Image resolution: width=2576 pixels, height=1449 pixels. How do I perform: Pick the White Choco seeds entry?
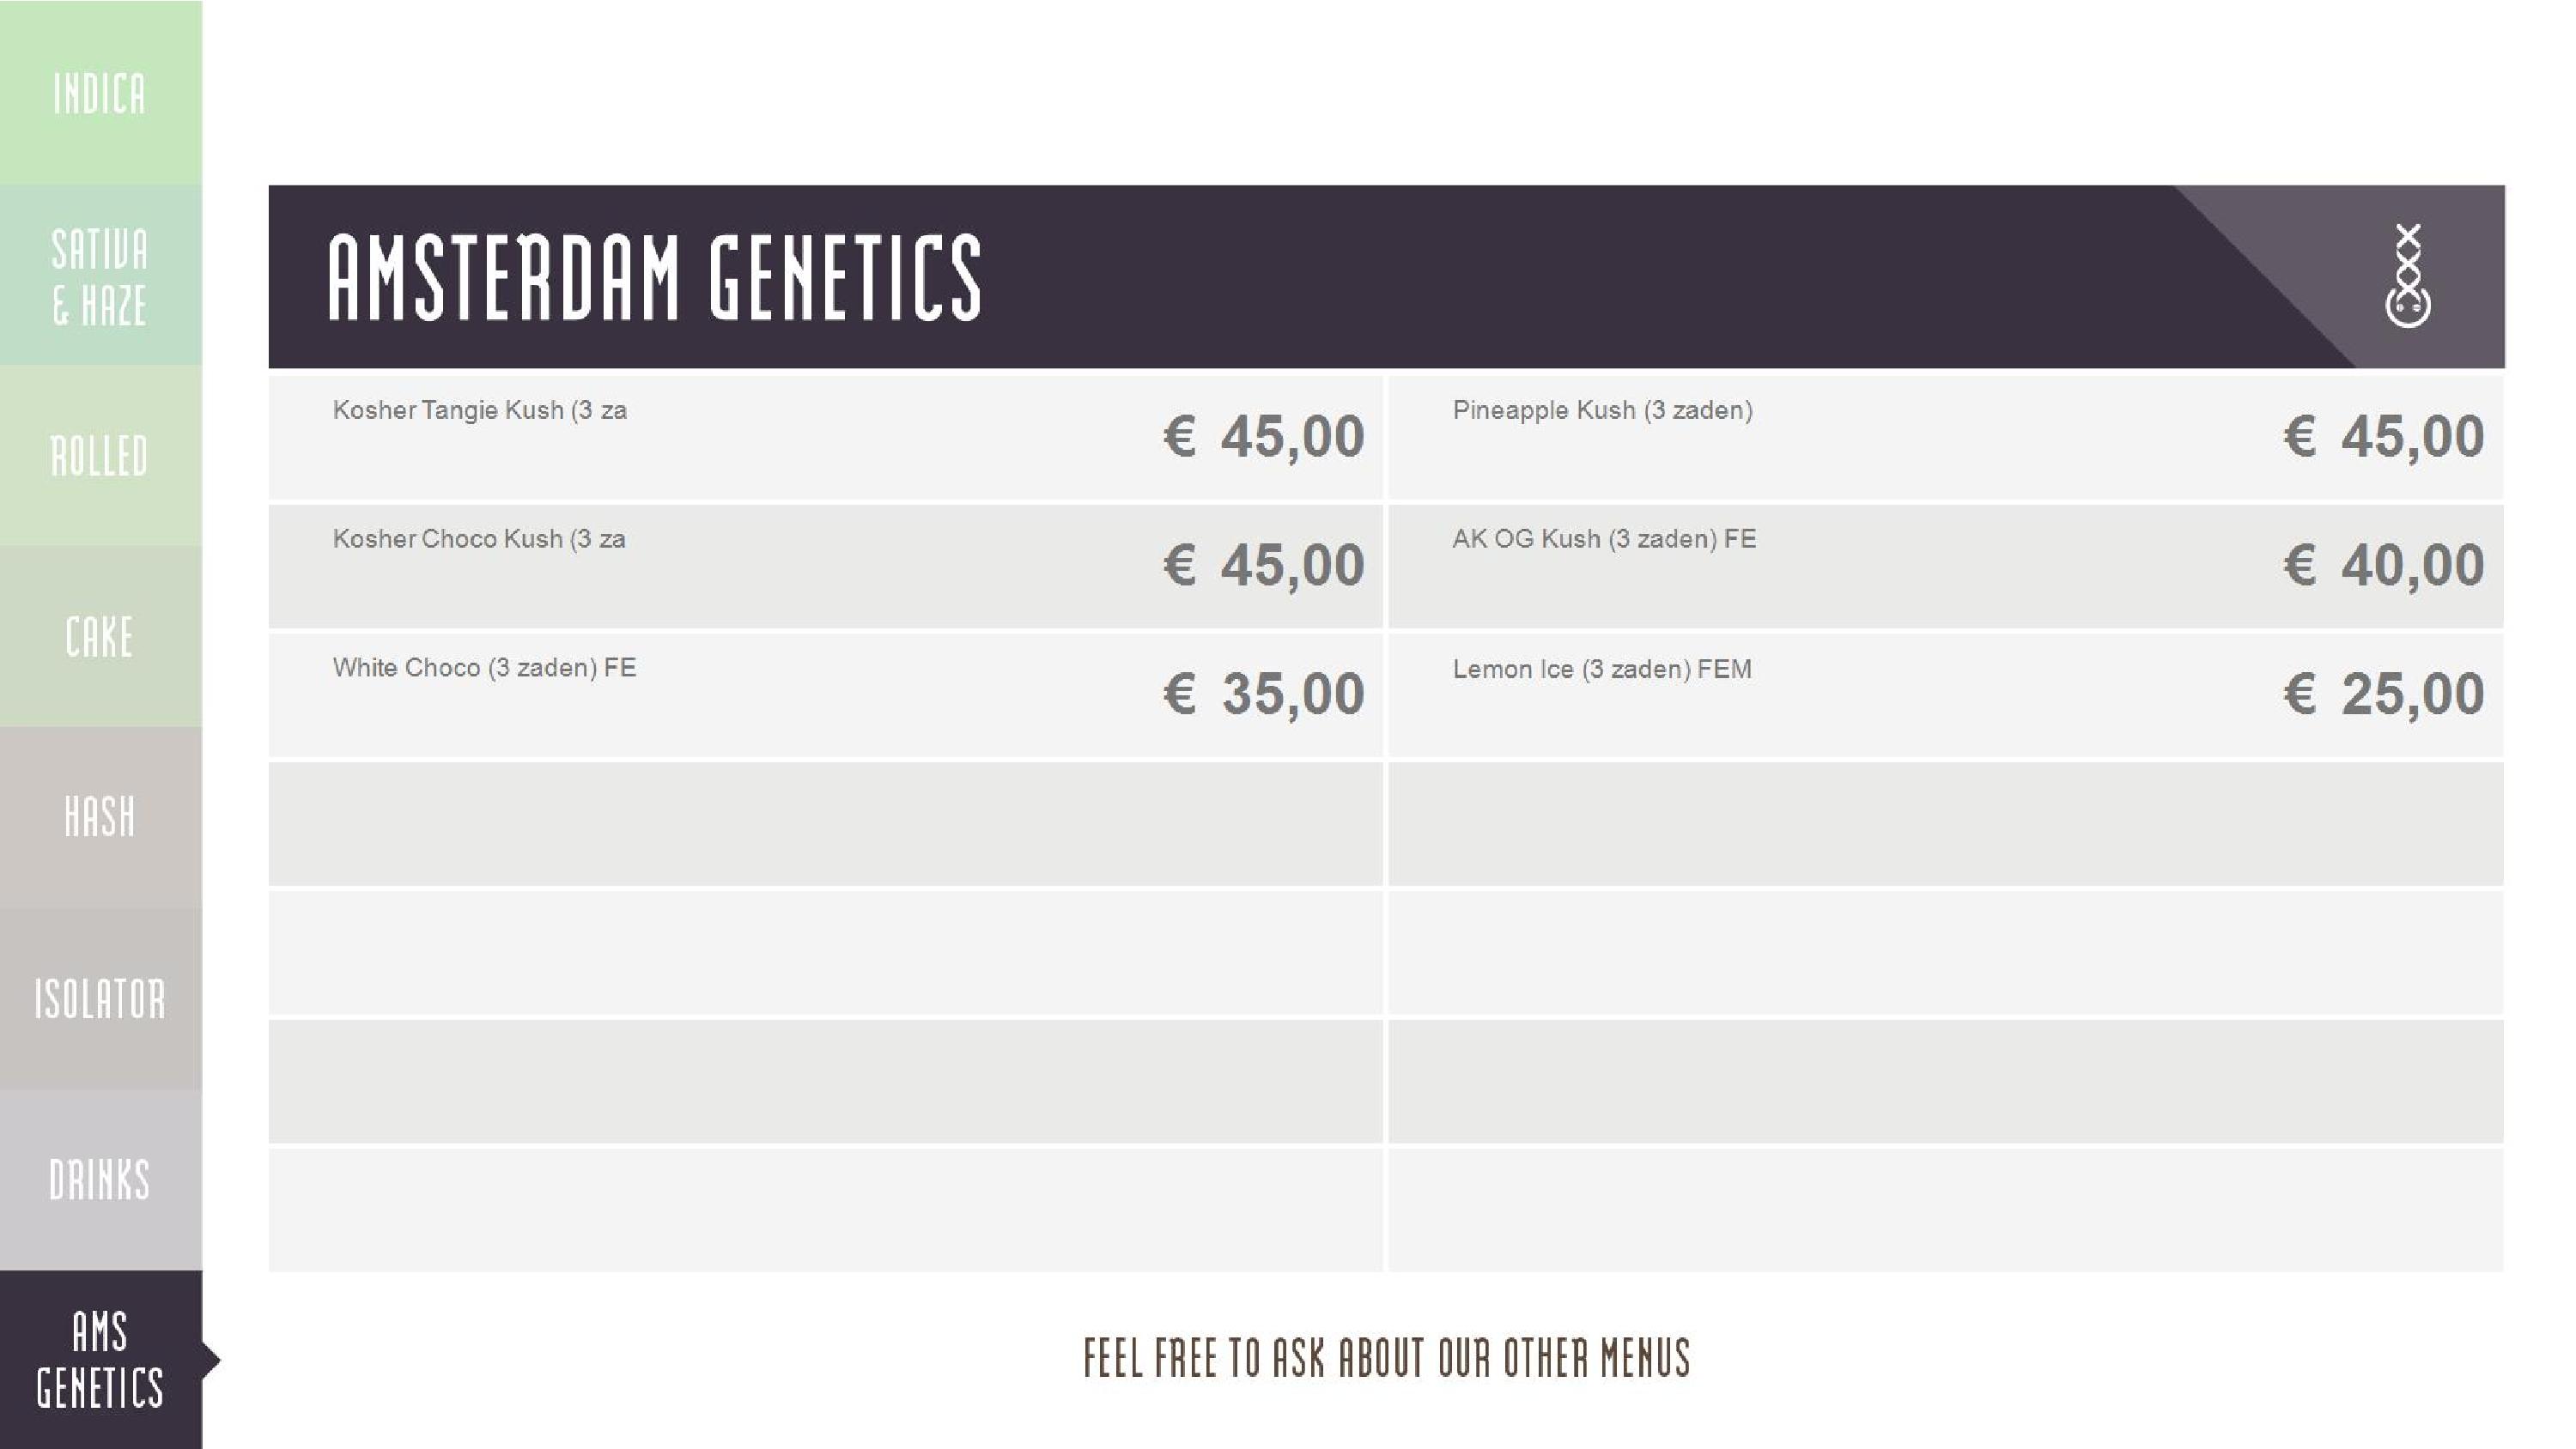[x=484, y=668]
